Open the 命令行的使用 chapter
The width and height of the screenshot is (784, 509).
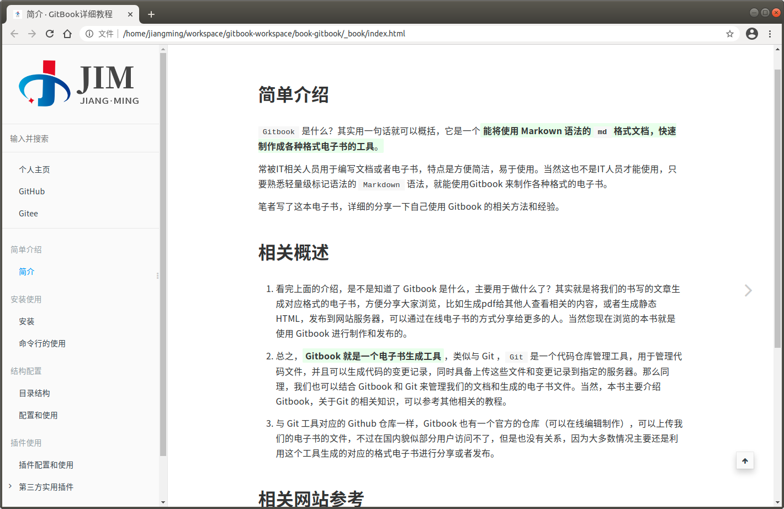coord(42,343)
